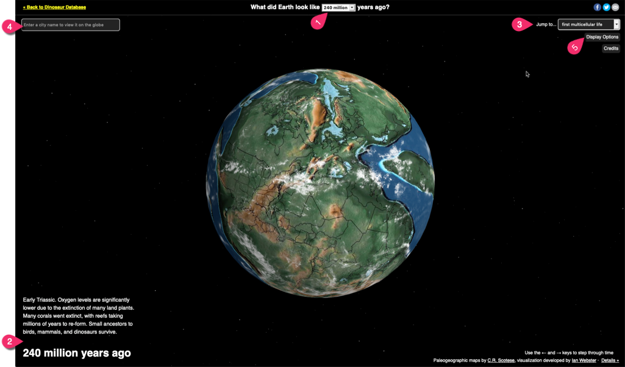Viewport: 625px width, 367px height.
Task: Open the Credits panel
Action: click(x=610, y=48)
